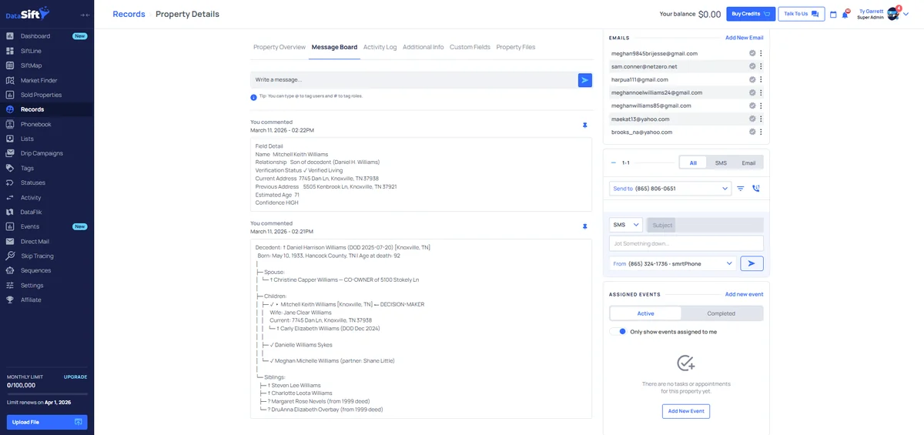
Task: Toggle verified status for maekat13@yahoo.com
Action: click(752, 119)
